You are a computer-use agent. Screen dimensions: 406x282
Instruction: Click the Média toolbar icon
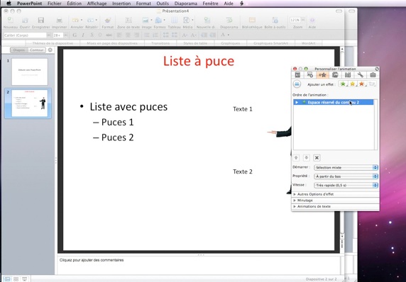click(x=187, y=21)
